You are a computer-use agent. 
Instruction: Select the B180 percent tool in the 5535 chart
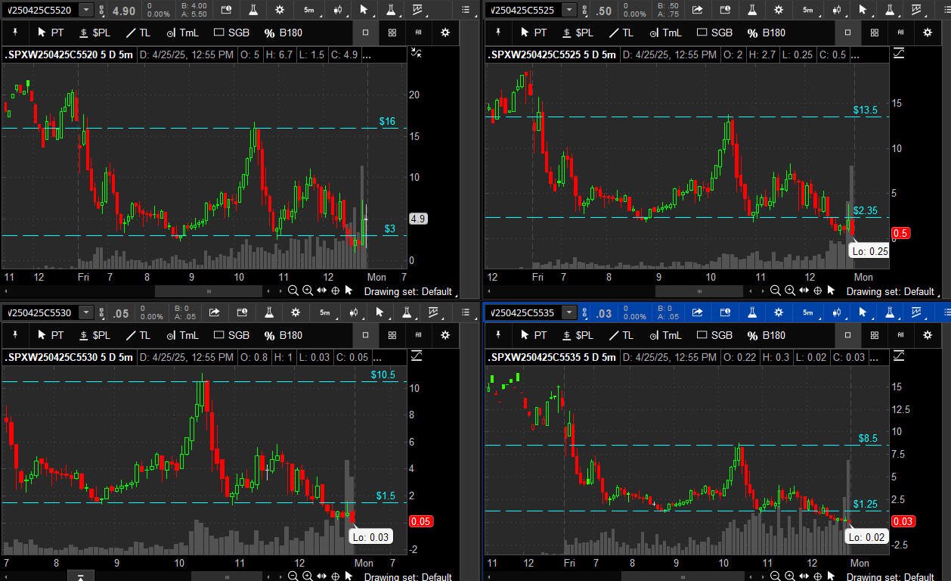click(765, 335)
